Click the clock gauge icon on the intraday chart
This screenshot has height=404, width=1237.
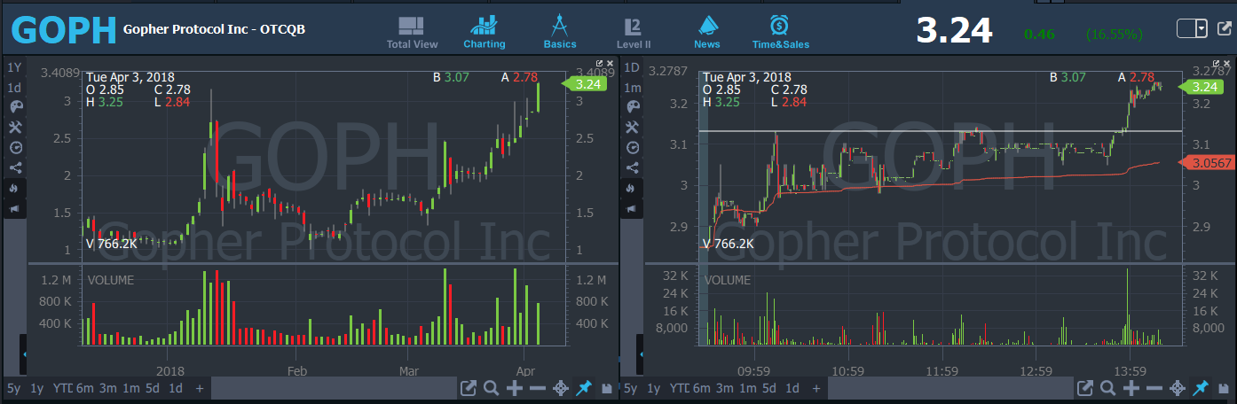(632, 147)
